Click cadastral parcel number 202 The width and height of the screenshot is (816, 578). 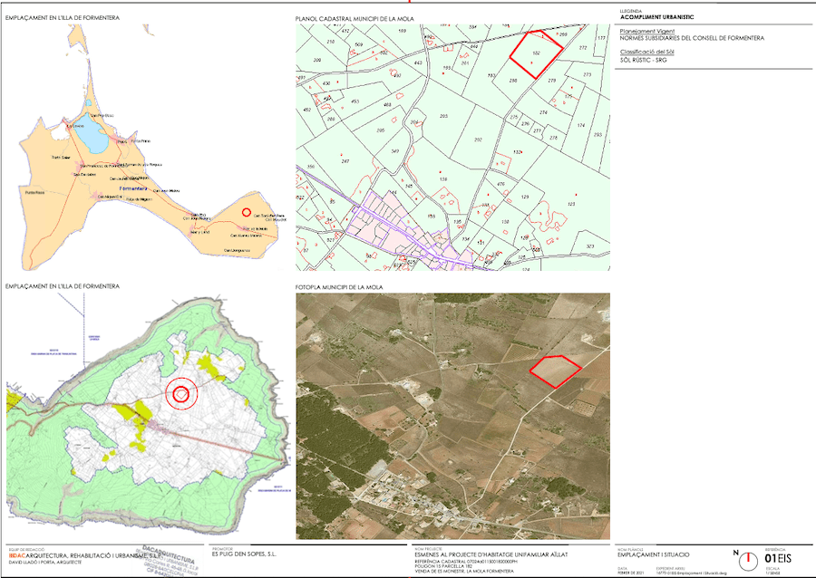[x=478, y=140]
